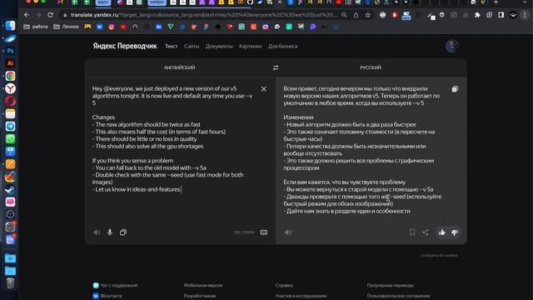533x300 pixels.
Task: Open the Личное bookmarks folder
Action: click(x=66, y=27)
